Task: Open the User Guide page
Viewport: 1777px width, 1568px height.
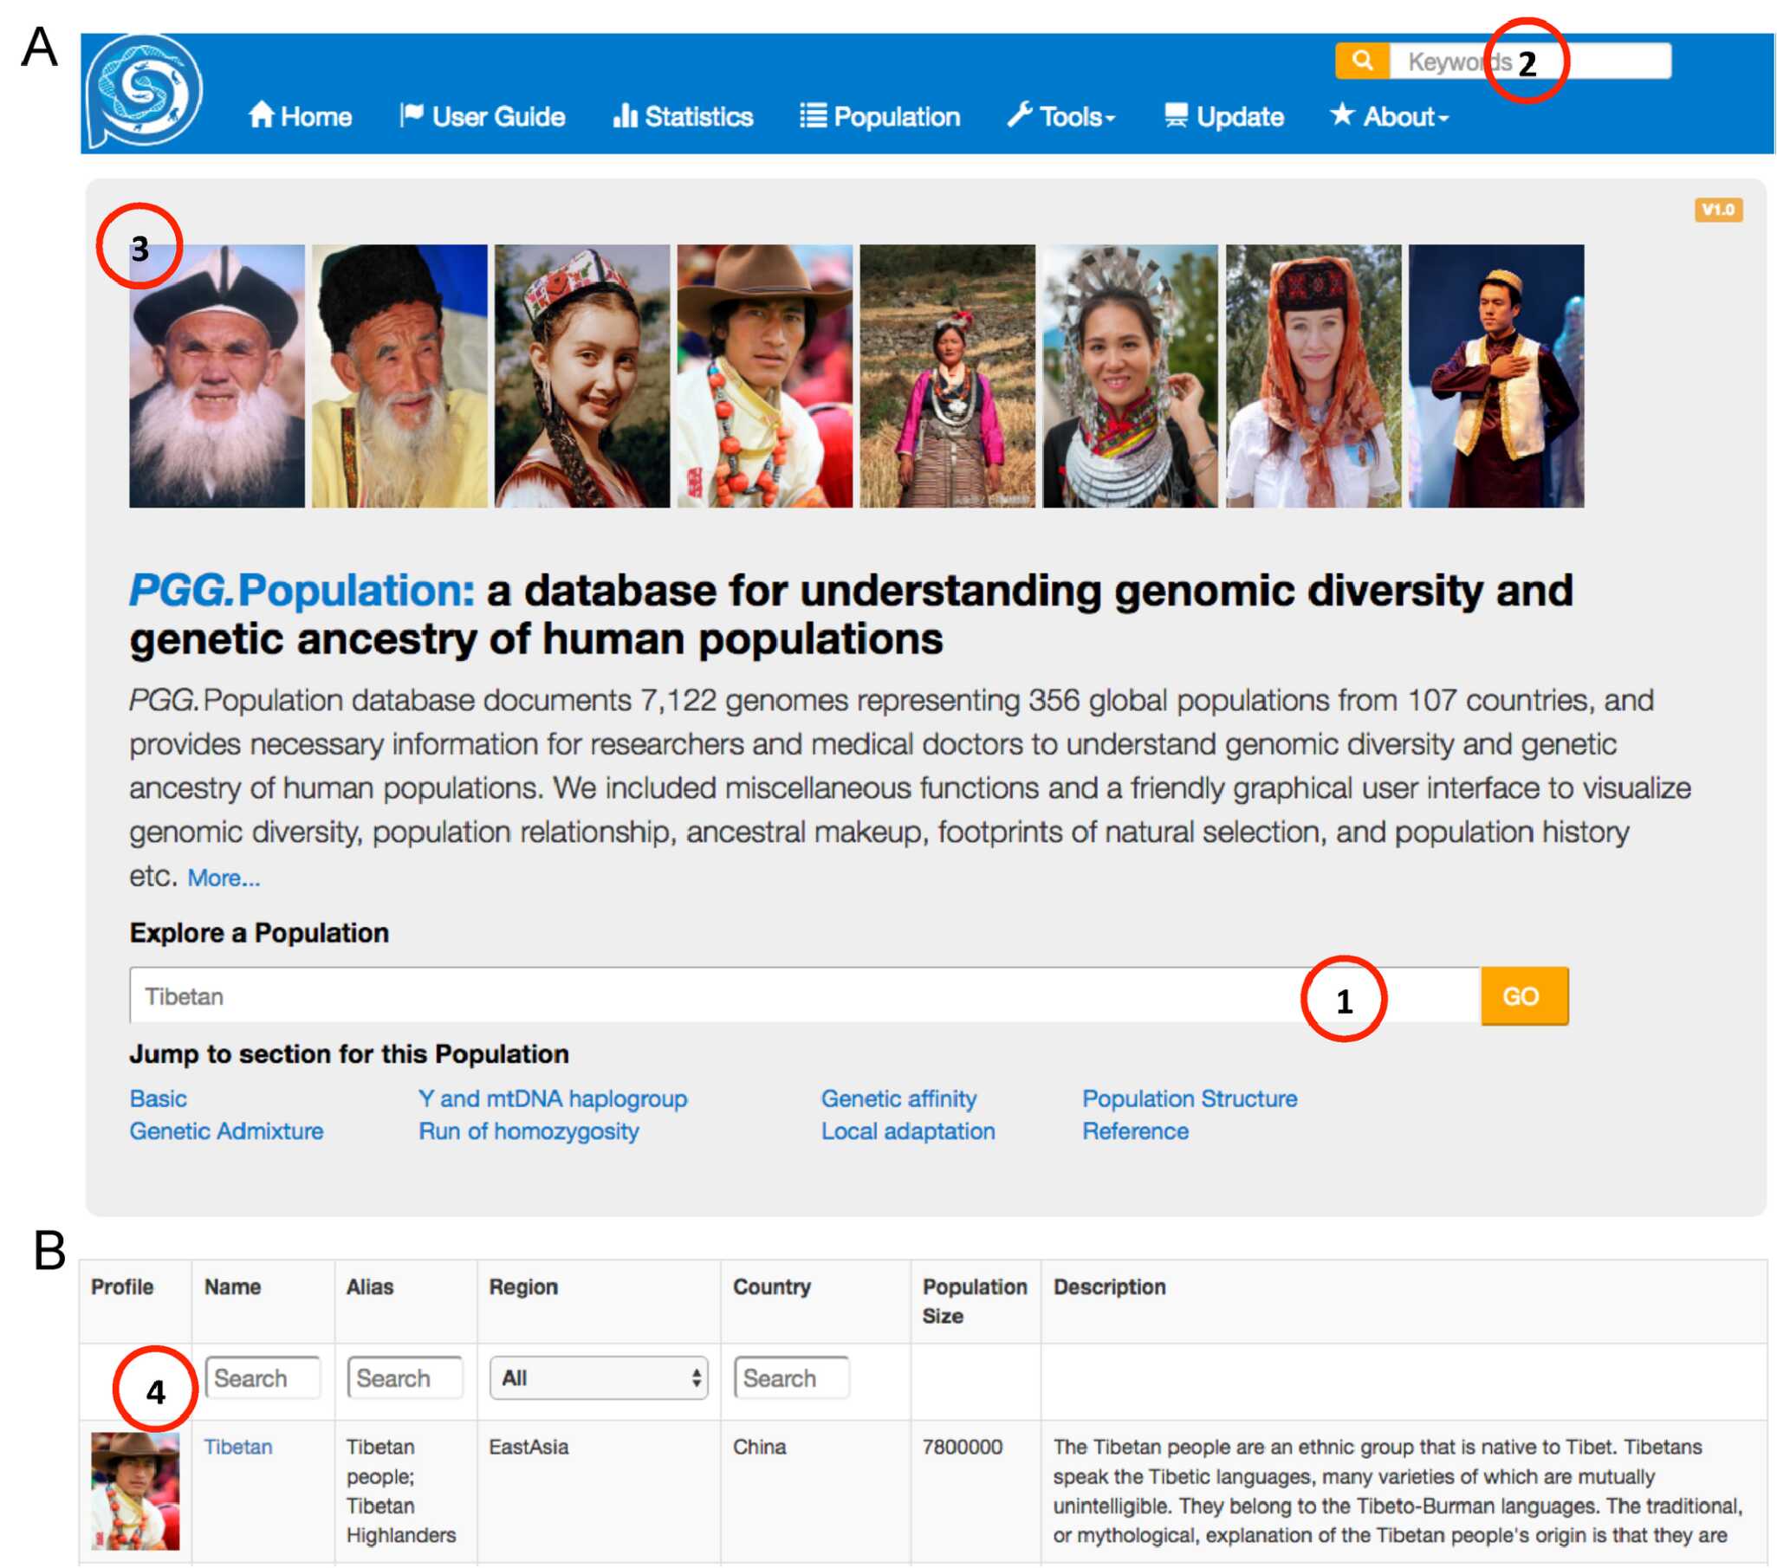Action: point(483,116)
